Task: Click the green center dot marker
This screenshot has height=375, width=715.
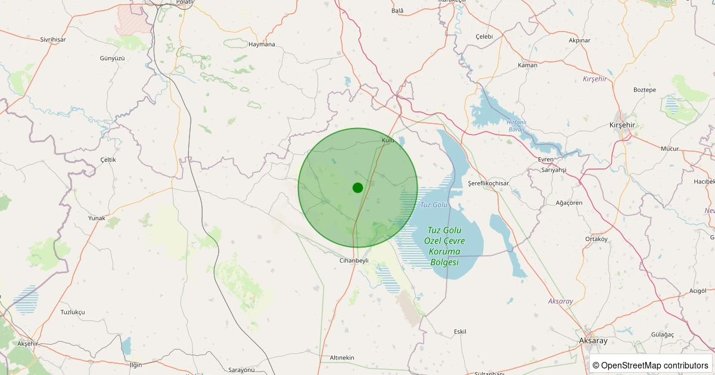Action: (x=357, y=187)
